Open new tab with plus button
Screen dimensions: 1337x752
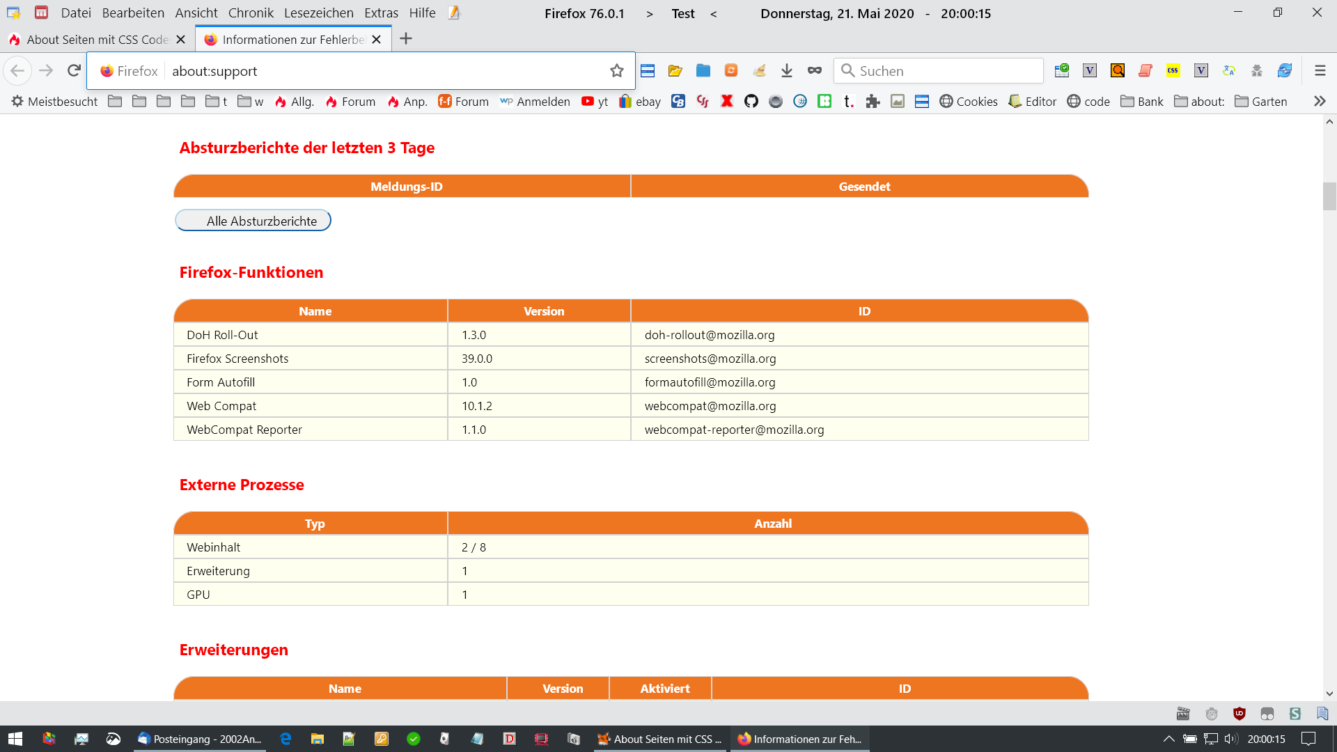(x=406, y=39)
